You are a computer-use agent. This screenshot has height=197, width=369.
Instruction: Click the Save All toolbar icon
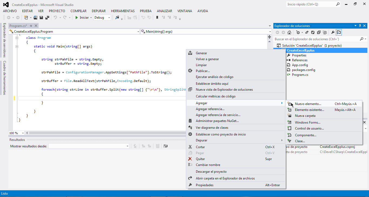click(47, 18)
